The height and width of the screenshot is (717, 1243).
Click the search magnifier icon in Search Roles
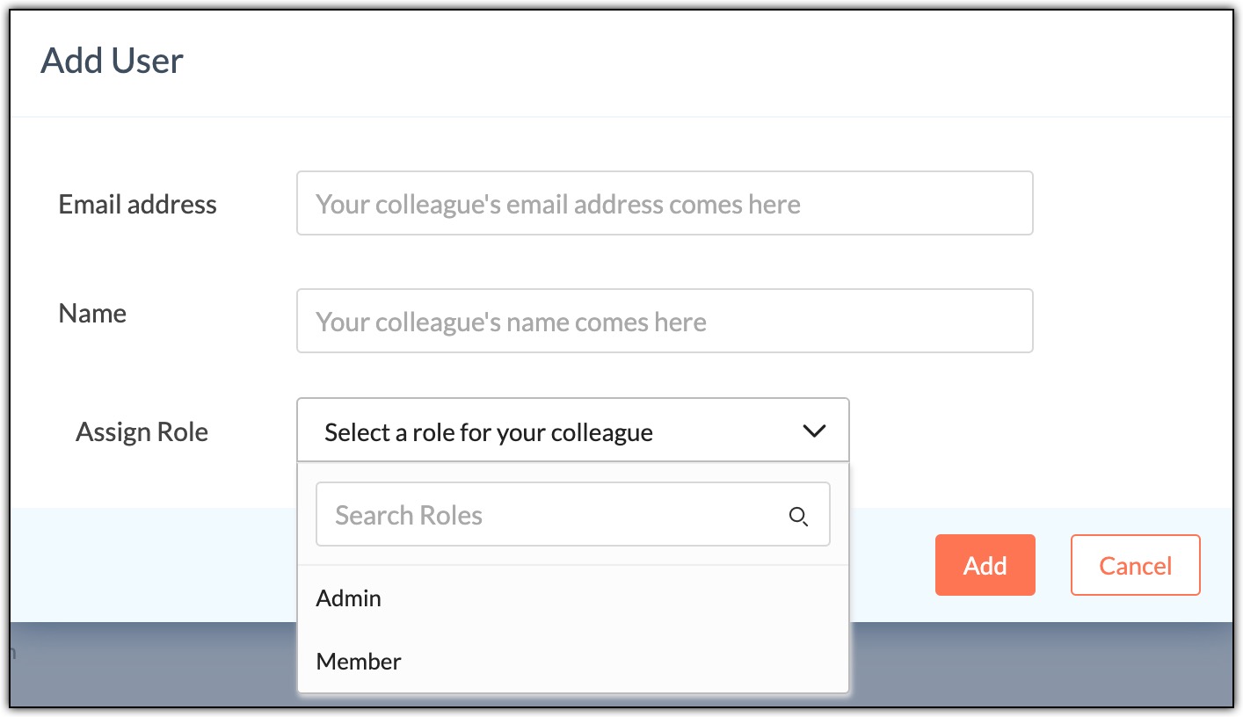[x=798, y=517]
